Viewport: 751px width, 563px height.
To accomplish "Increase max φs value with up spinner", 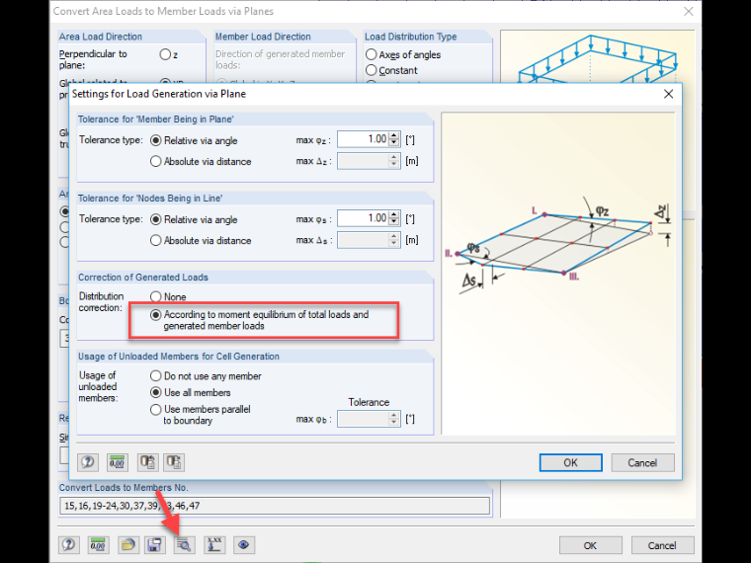I will (394, 214).
